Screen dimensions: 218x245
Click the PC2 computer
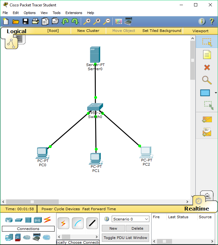146,152
